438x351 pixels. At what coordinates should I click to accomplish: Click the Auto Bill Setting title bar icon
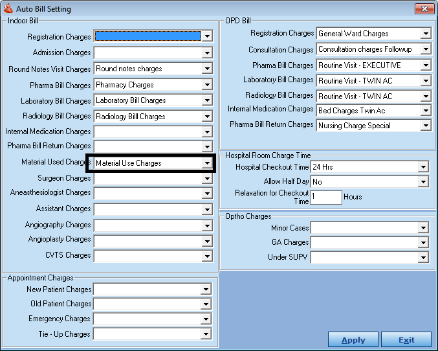click(x=8, y=9)
